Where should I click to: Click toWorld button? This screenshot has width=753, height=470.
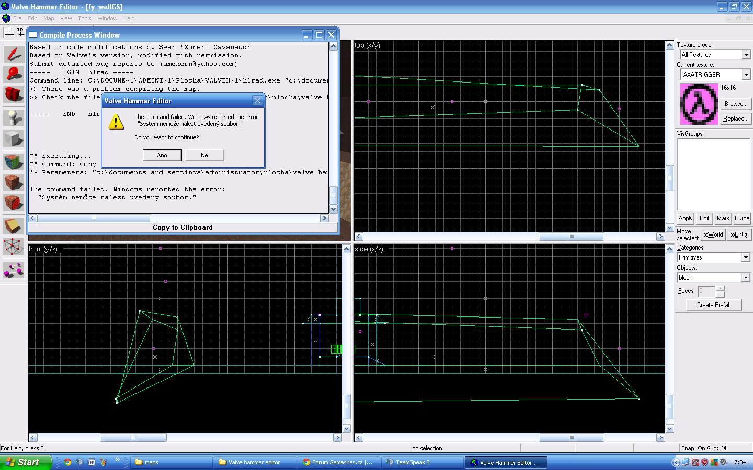tap(713, 234)
